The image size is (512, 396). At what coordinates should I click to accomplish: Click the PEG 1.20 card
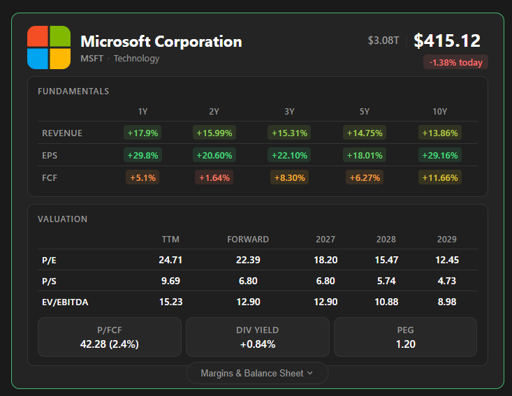click(x=405, y=337)
